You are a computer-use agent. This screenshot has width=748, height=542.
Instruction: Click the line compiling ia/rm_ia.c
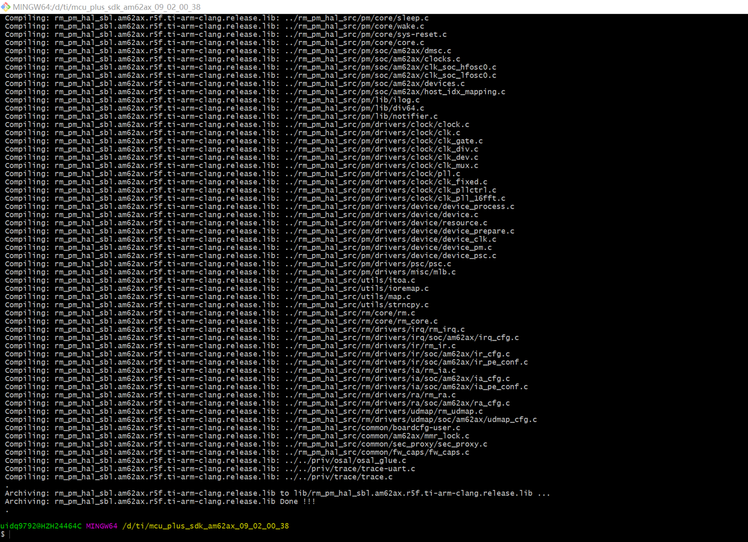pyautogui.click(x=230, y=370)
